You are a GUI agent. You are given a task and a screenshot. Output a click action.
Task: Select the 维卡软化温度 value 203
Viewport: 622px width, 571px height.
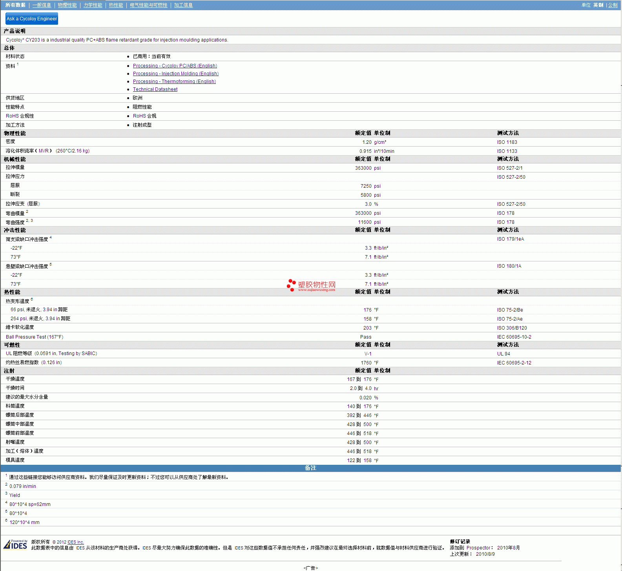(367, 328)
